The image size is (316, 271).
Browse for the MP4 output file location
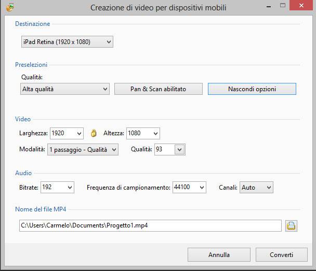click(291, 225)
